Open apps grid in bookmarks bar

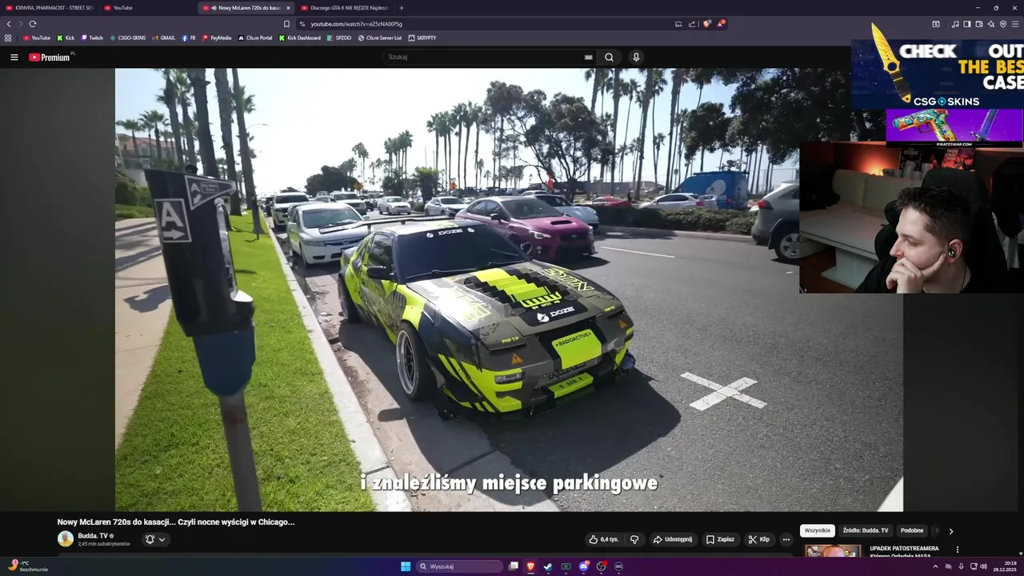pyautogui.click(x=8, y=38)
